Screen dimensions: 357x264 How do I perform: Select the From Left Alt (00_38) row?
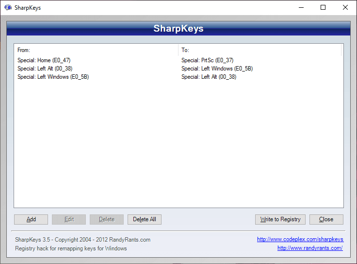click(45, 69)
